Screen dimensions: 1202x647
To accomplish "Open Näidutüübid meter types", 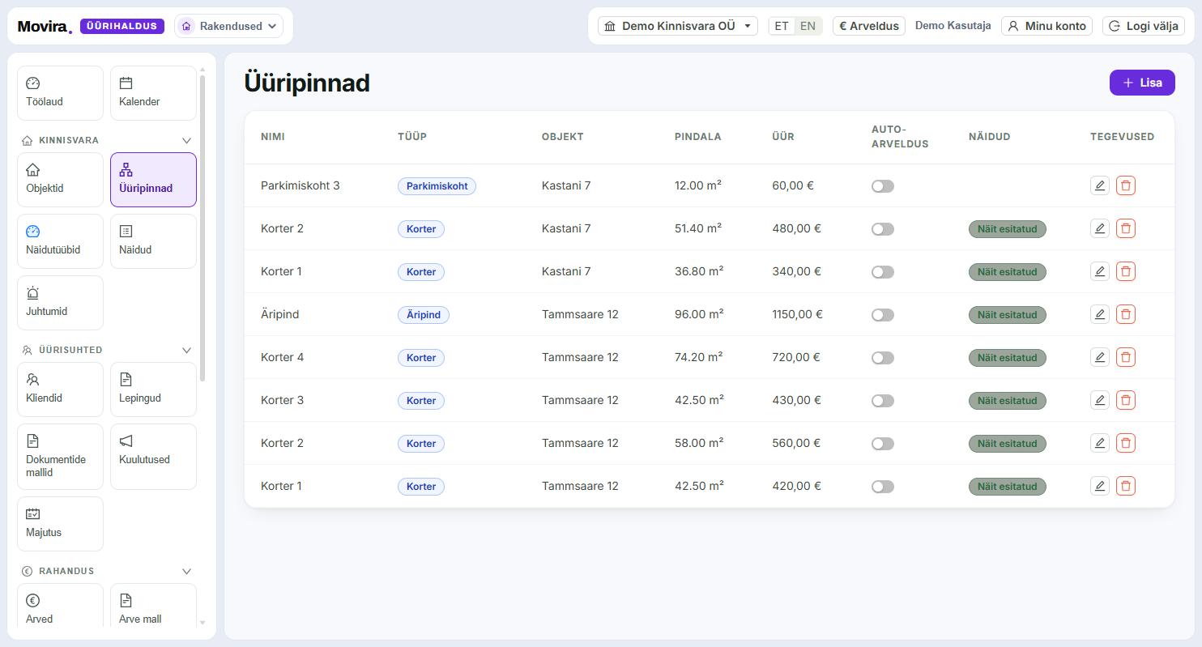I will click(60, 241).
